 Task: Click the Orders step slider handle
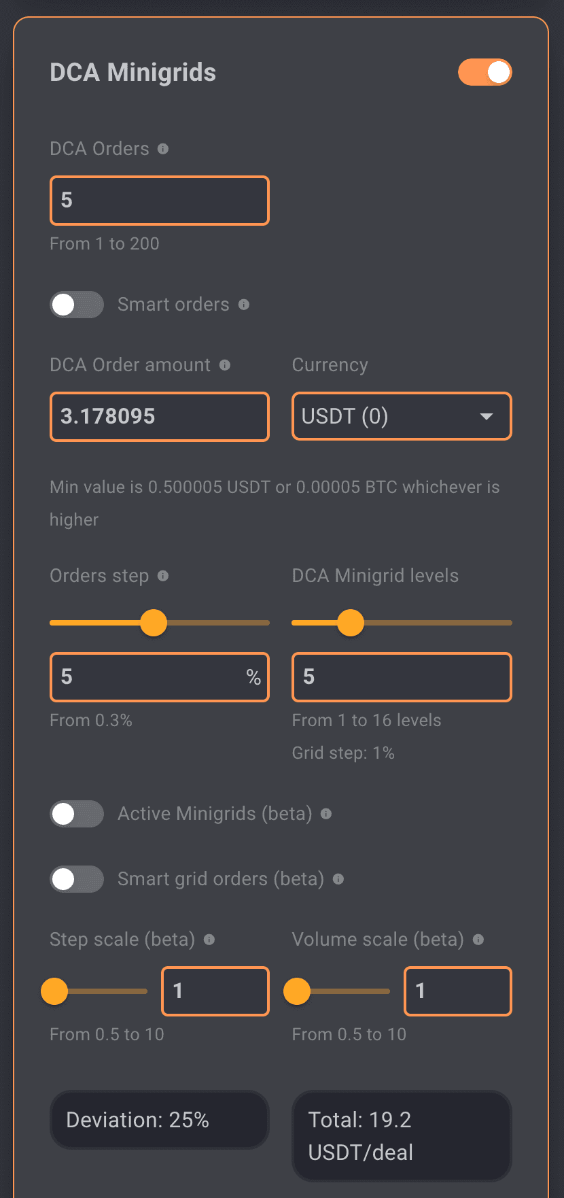[154, 623]
